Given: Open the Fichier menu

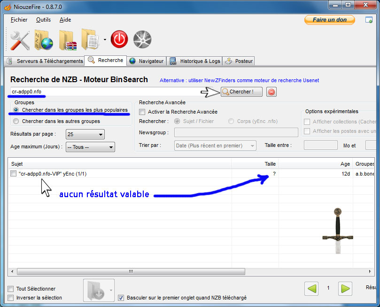Looking at the screenshot, I should click(x=19, y=20).
